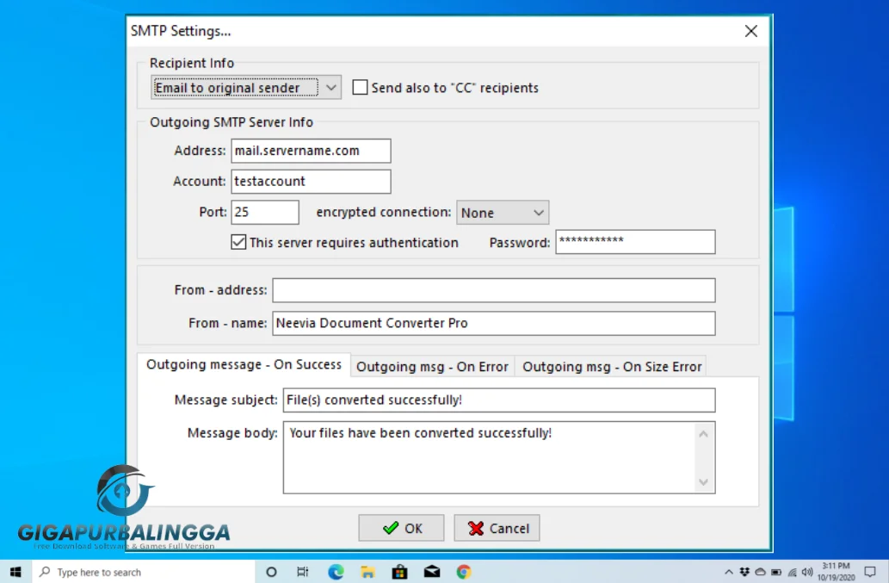
Task: Open Cortana circle icon on taskbar
Action: pyautogui.click(x=271, y=572)
